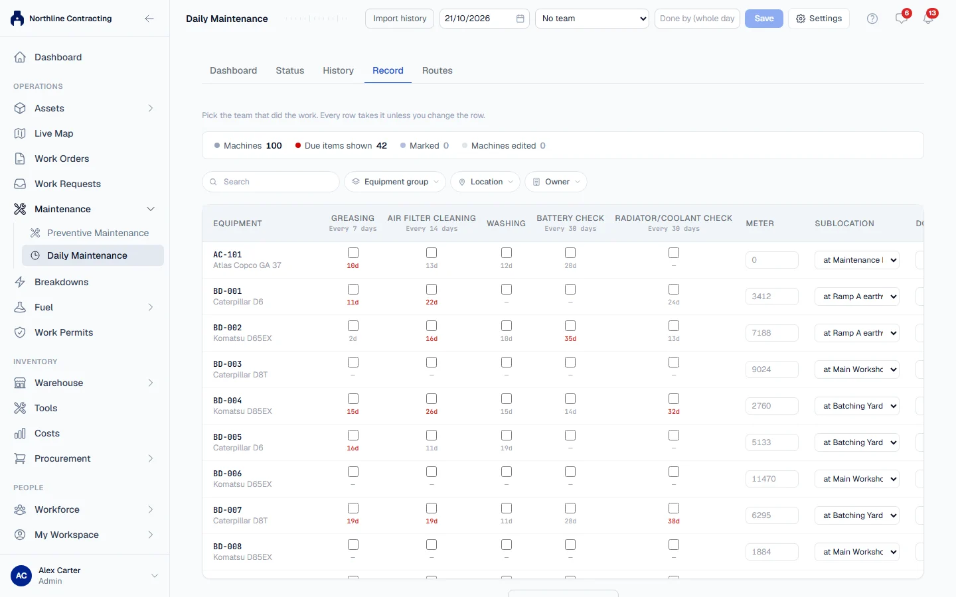Open the Settings button
The image size is (956, 597).
pos(819,19)
